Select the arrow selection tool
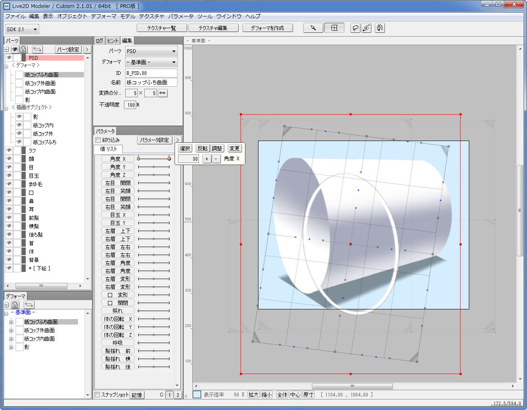The height and width of the screenshot is (410, 527). click(x=313, y=28)
